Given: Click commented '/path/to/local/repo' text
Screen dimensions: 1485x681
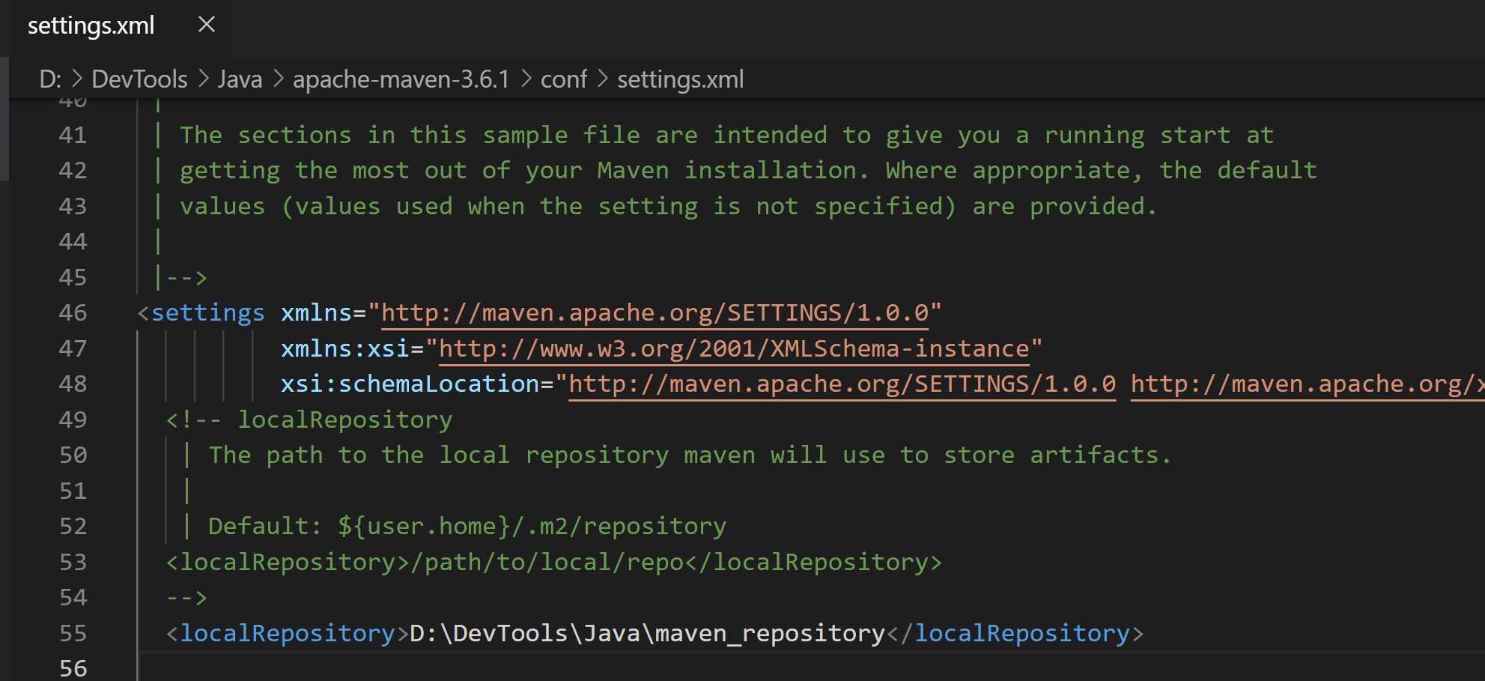Looking at the screenshot, I should click(x=547, y=563).
